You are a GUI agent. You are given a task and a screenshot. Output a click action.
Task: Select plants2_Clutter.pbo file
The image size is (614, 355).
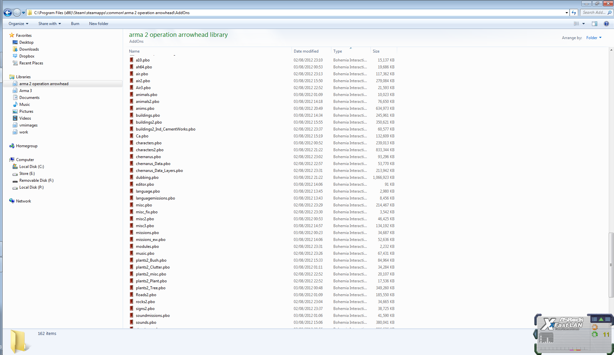pos(153,267)
